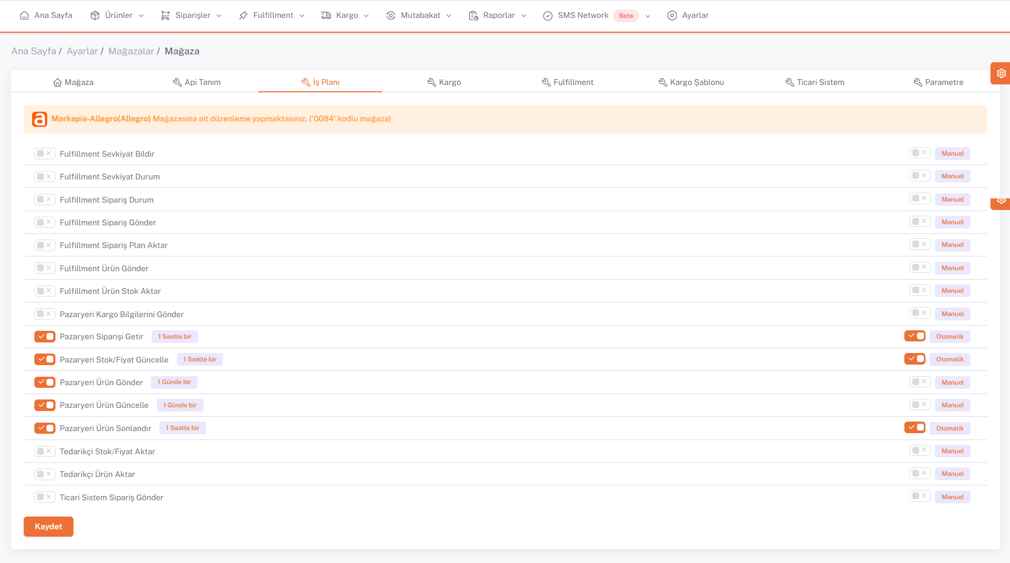Click the wrench icon in Parametre tab

tap(918, 82)
